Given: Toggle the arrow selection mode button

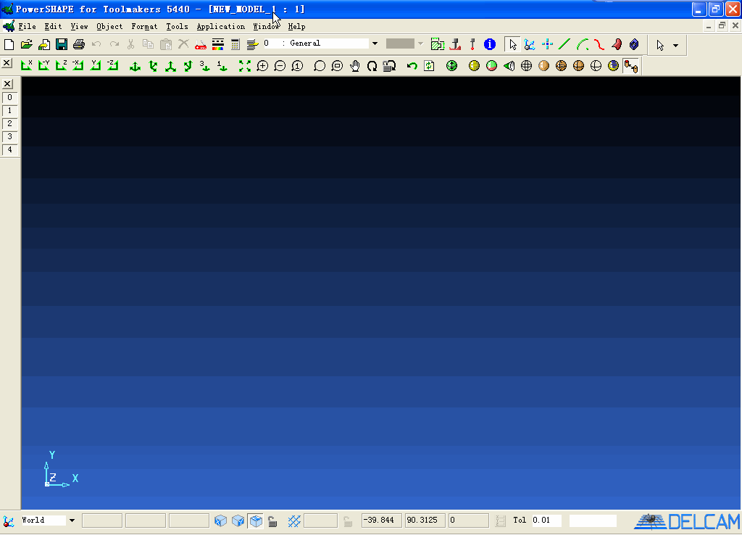Looking at the screenshot, I should coord(512,44).
